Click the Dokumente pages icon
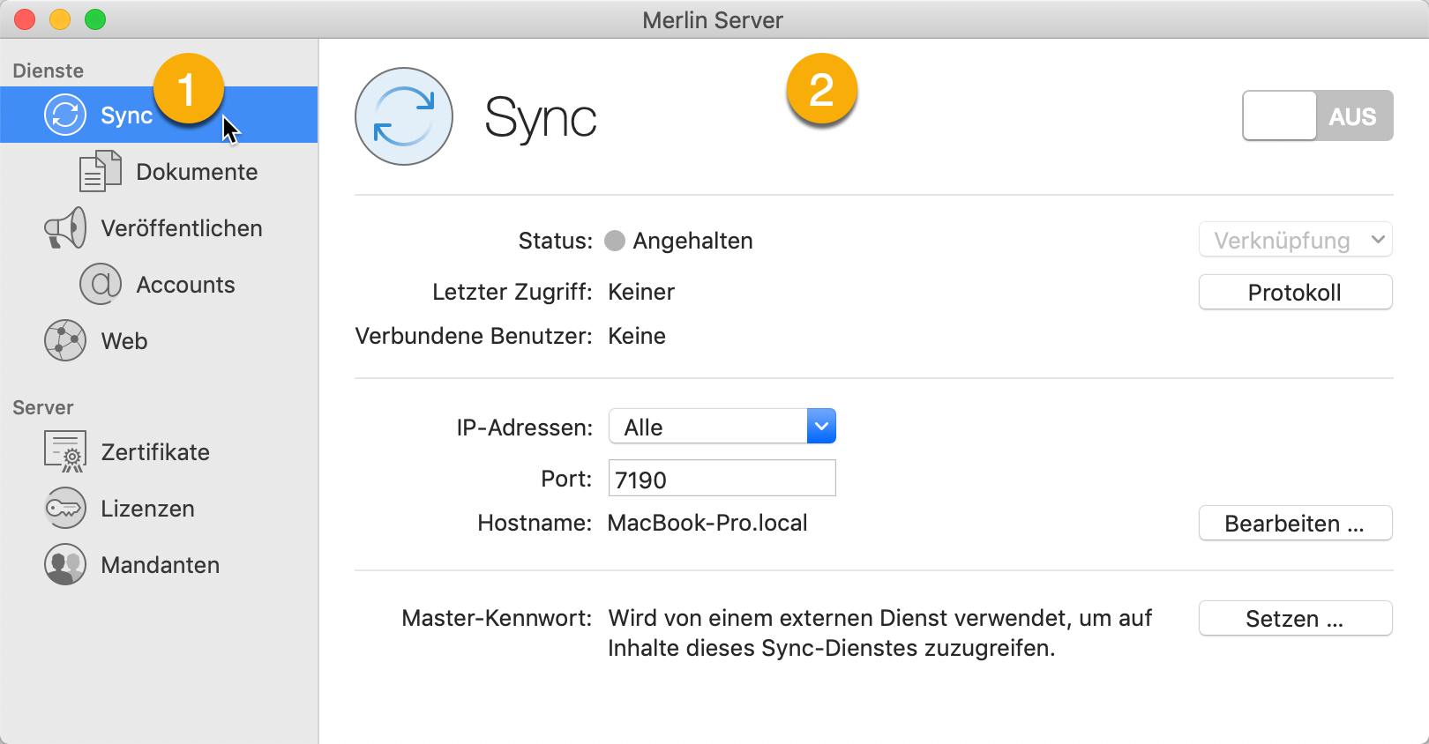1429x744 pixels. click(101, 171)
